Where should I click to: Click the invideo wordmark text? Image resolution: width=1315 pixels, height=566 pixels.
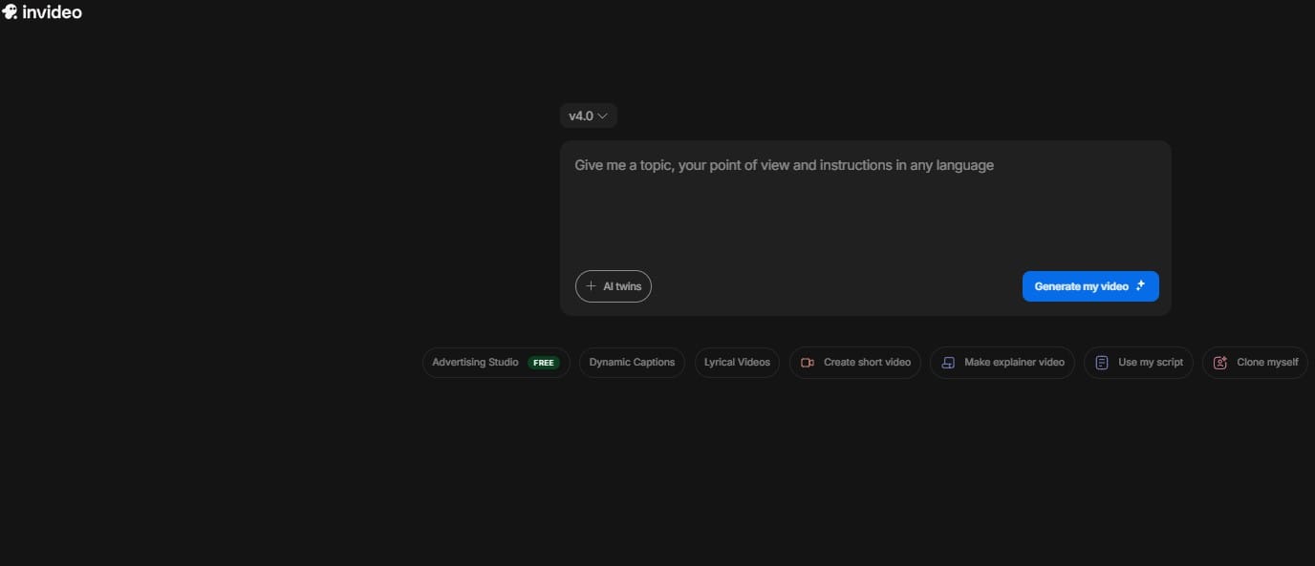(x=52, y=12)
